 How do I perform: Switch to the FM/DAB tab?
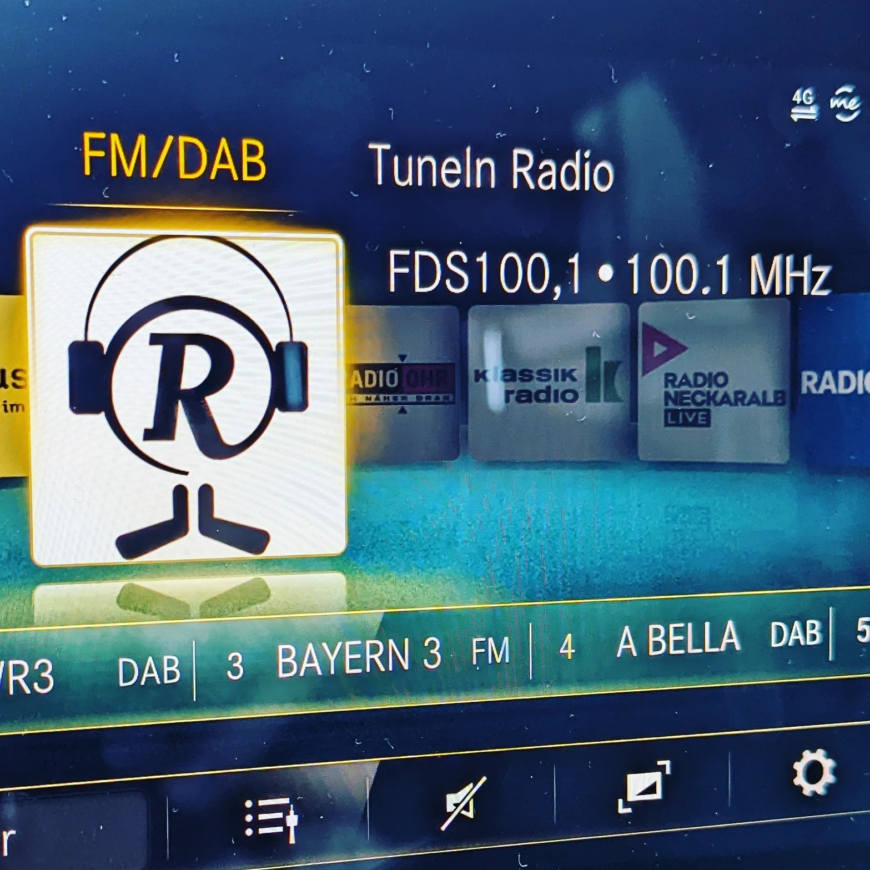[174, 159]
